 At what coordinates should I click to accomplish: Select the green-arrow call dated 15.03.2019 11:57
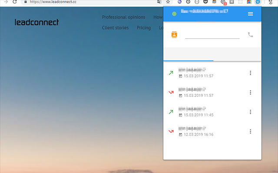pos(212,73)
